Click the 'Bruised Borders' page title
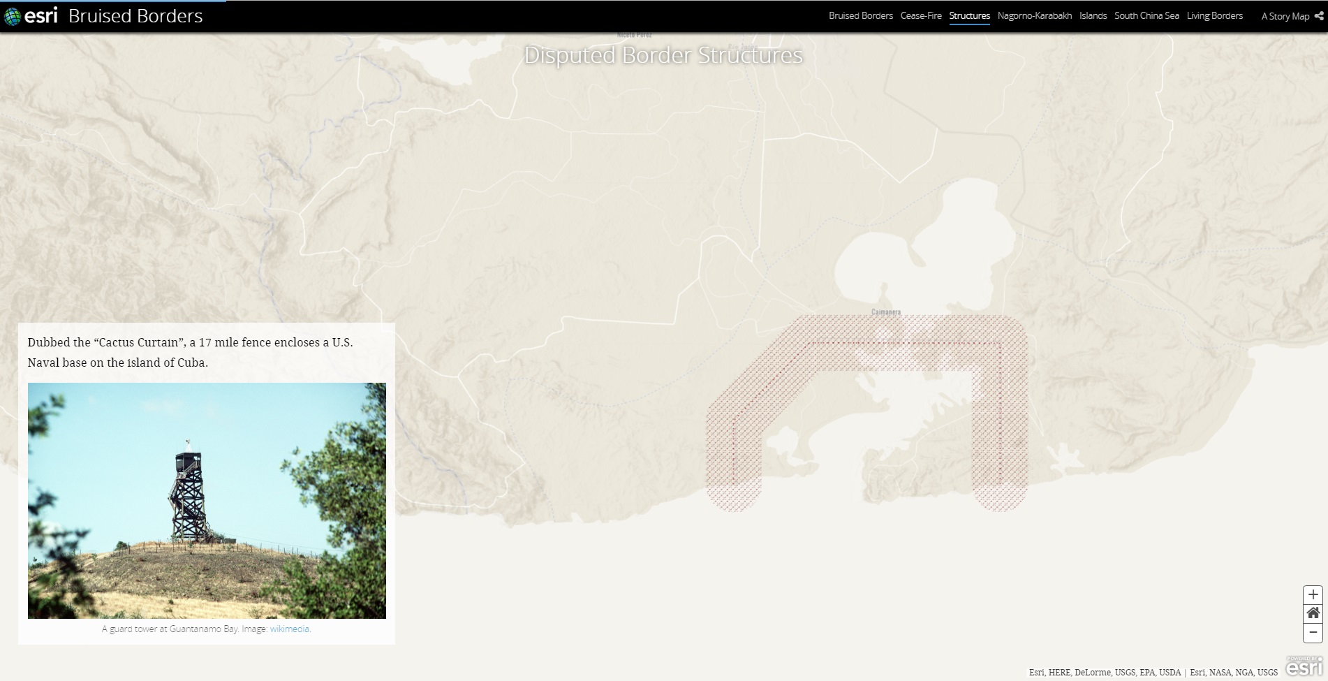 tap(135, 16)
